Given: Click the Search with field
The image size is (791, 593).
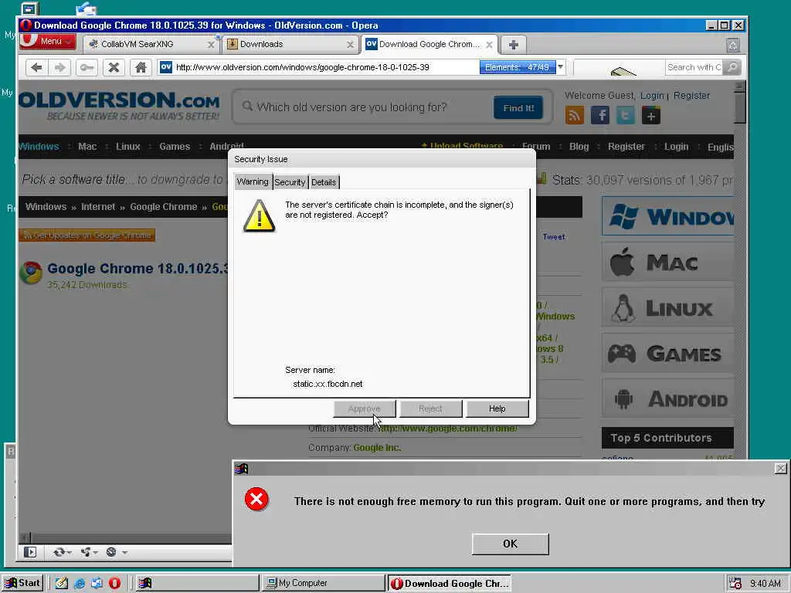Looking at the screenshot, I should 694,67.
